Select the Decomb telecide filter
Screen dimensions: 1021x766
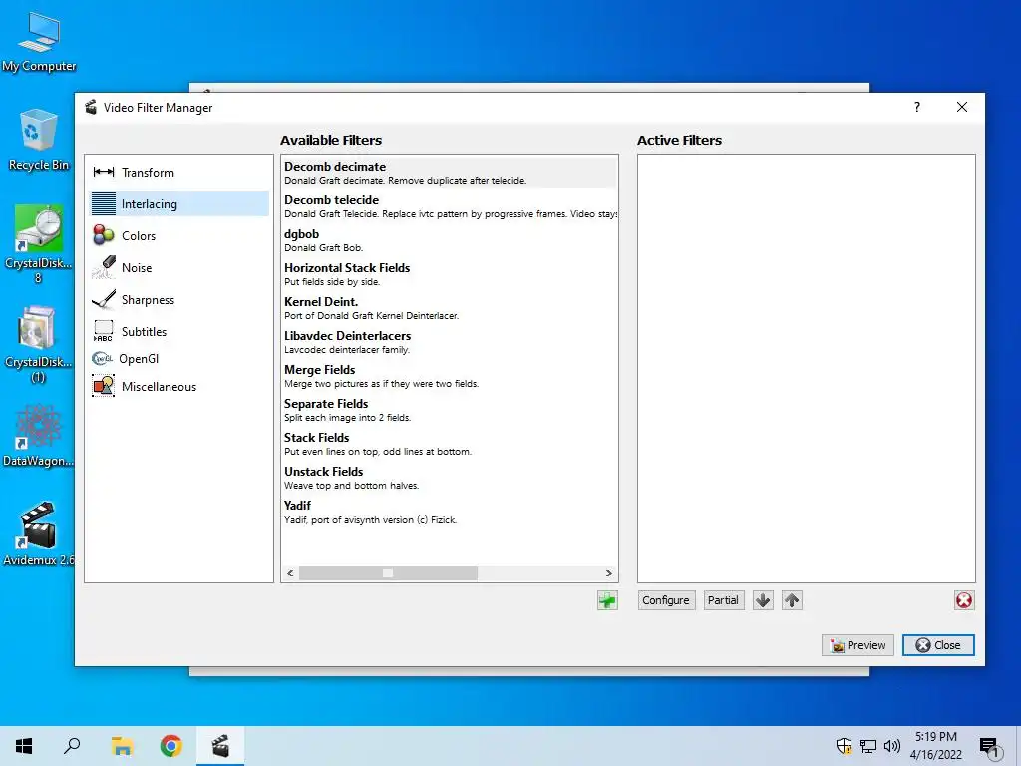point(450,206)
